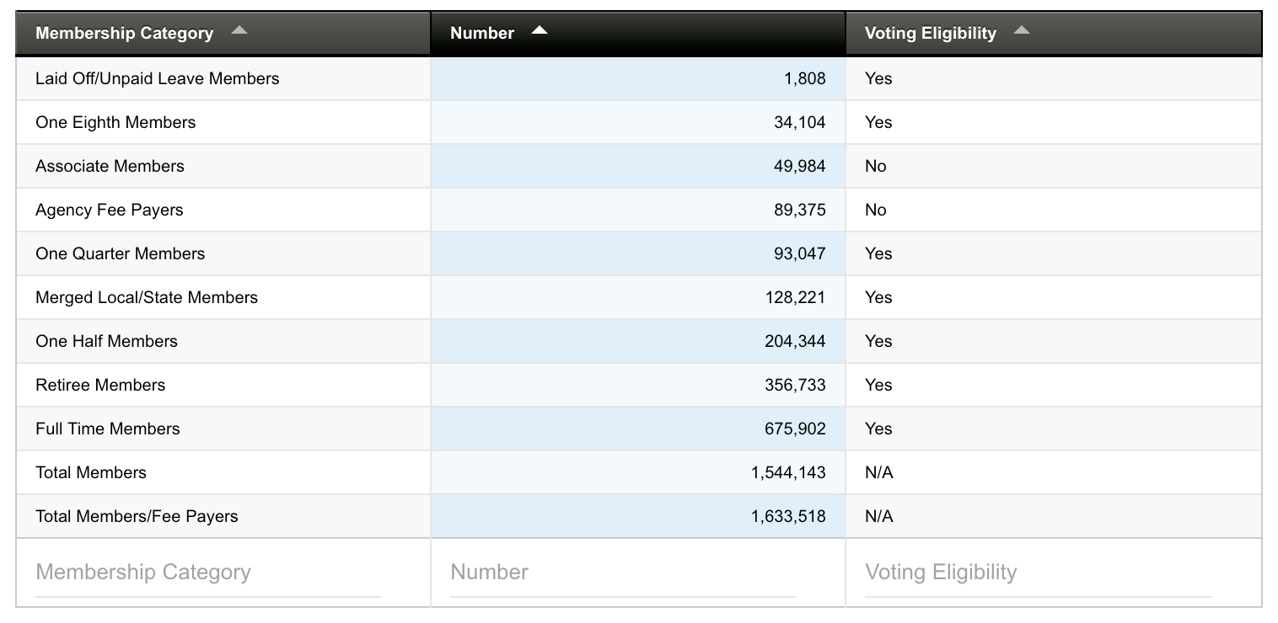Click the Agency Fee Payers cell

[109, 210]
